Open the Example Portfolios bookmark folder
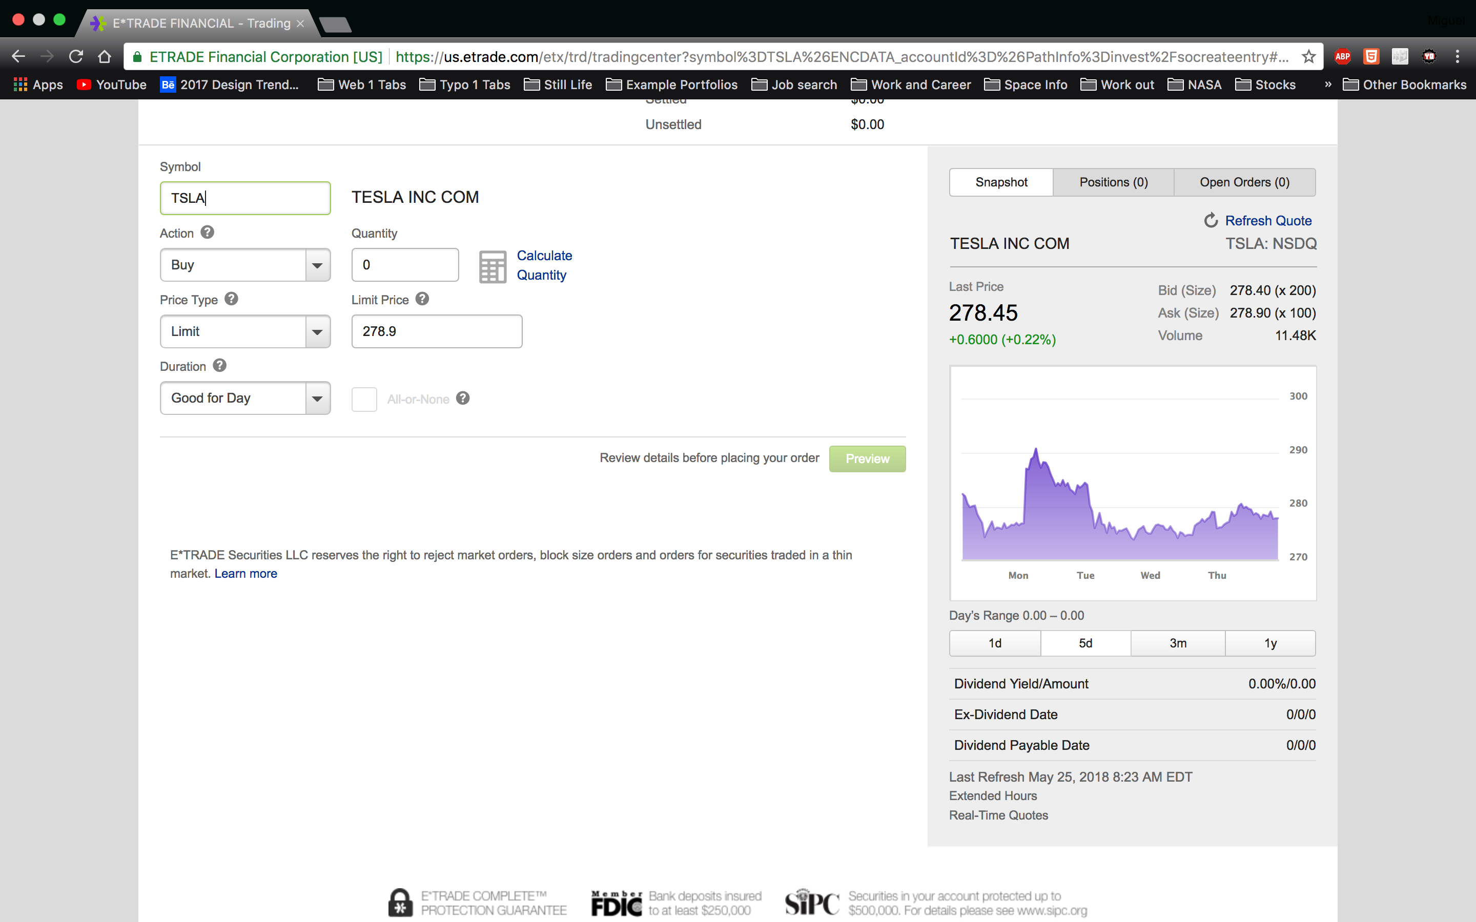Screen dimensions: 1476x922 (671, 85)
